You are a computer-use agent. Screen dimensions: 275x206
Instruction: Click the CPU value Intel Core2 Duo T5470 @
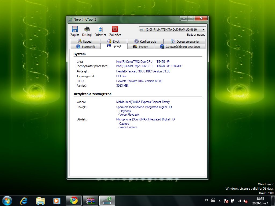pyautogui.click(x=143, y=62)
